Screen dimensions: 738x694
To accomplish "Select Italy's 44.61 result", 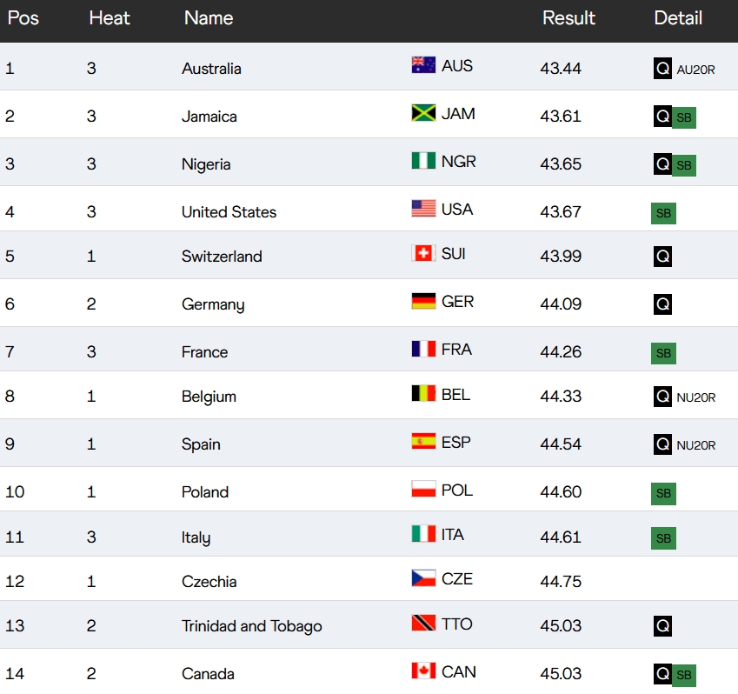I will coord(561,537).
